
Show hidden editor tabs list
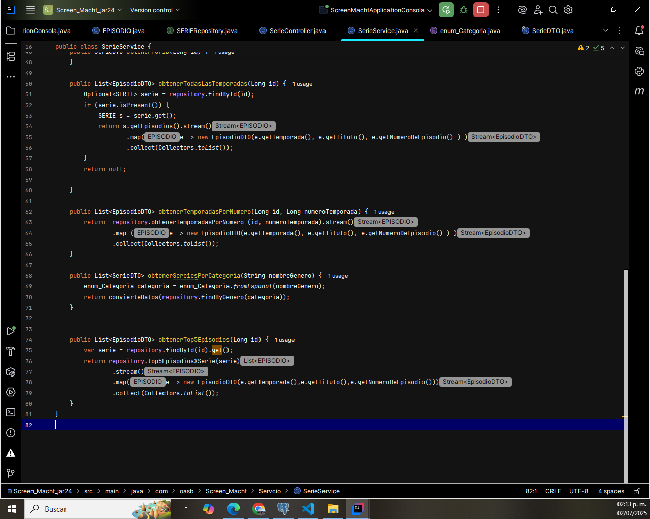click(x=606, y=30)
